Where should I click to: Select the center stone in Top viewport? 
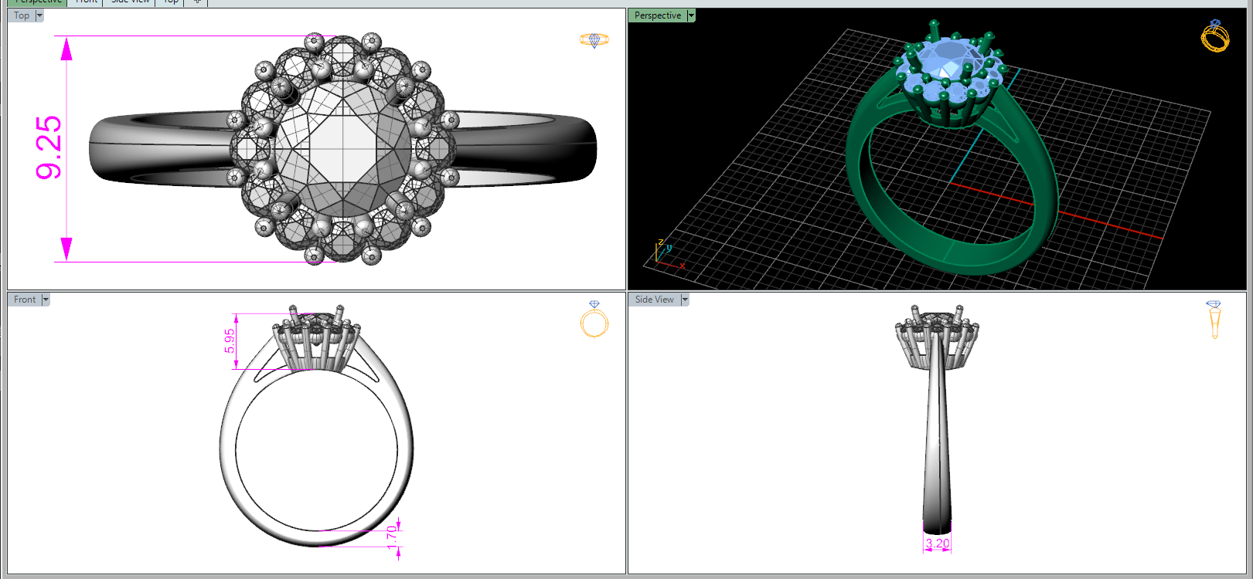[343, 148]
